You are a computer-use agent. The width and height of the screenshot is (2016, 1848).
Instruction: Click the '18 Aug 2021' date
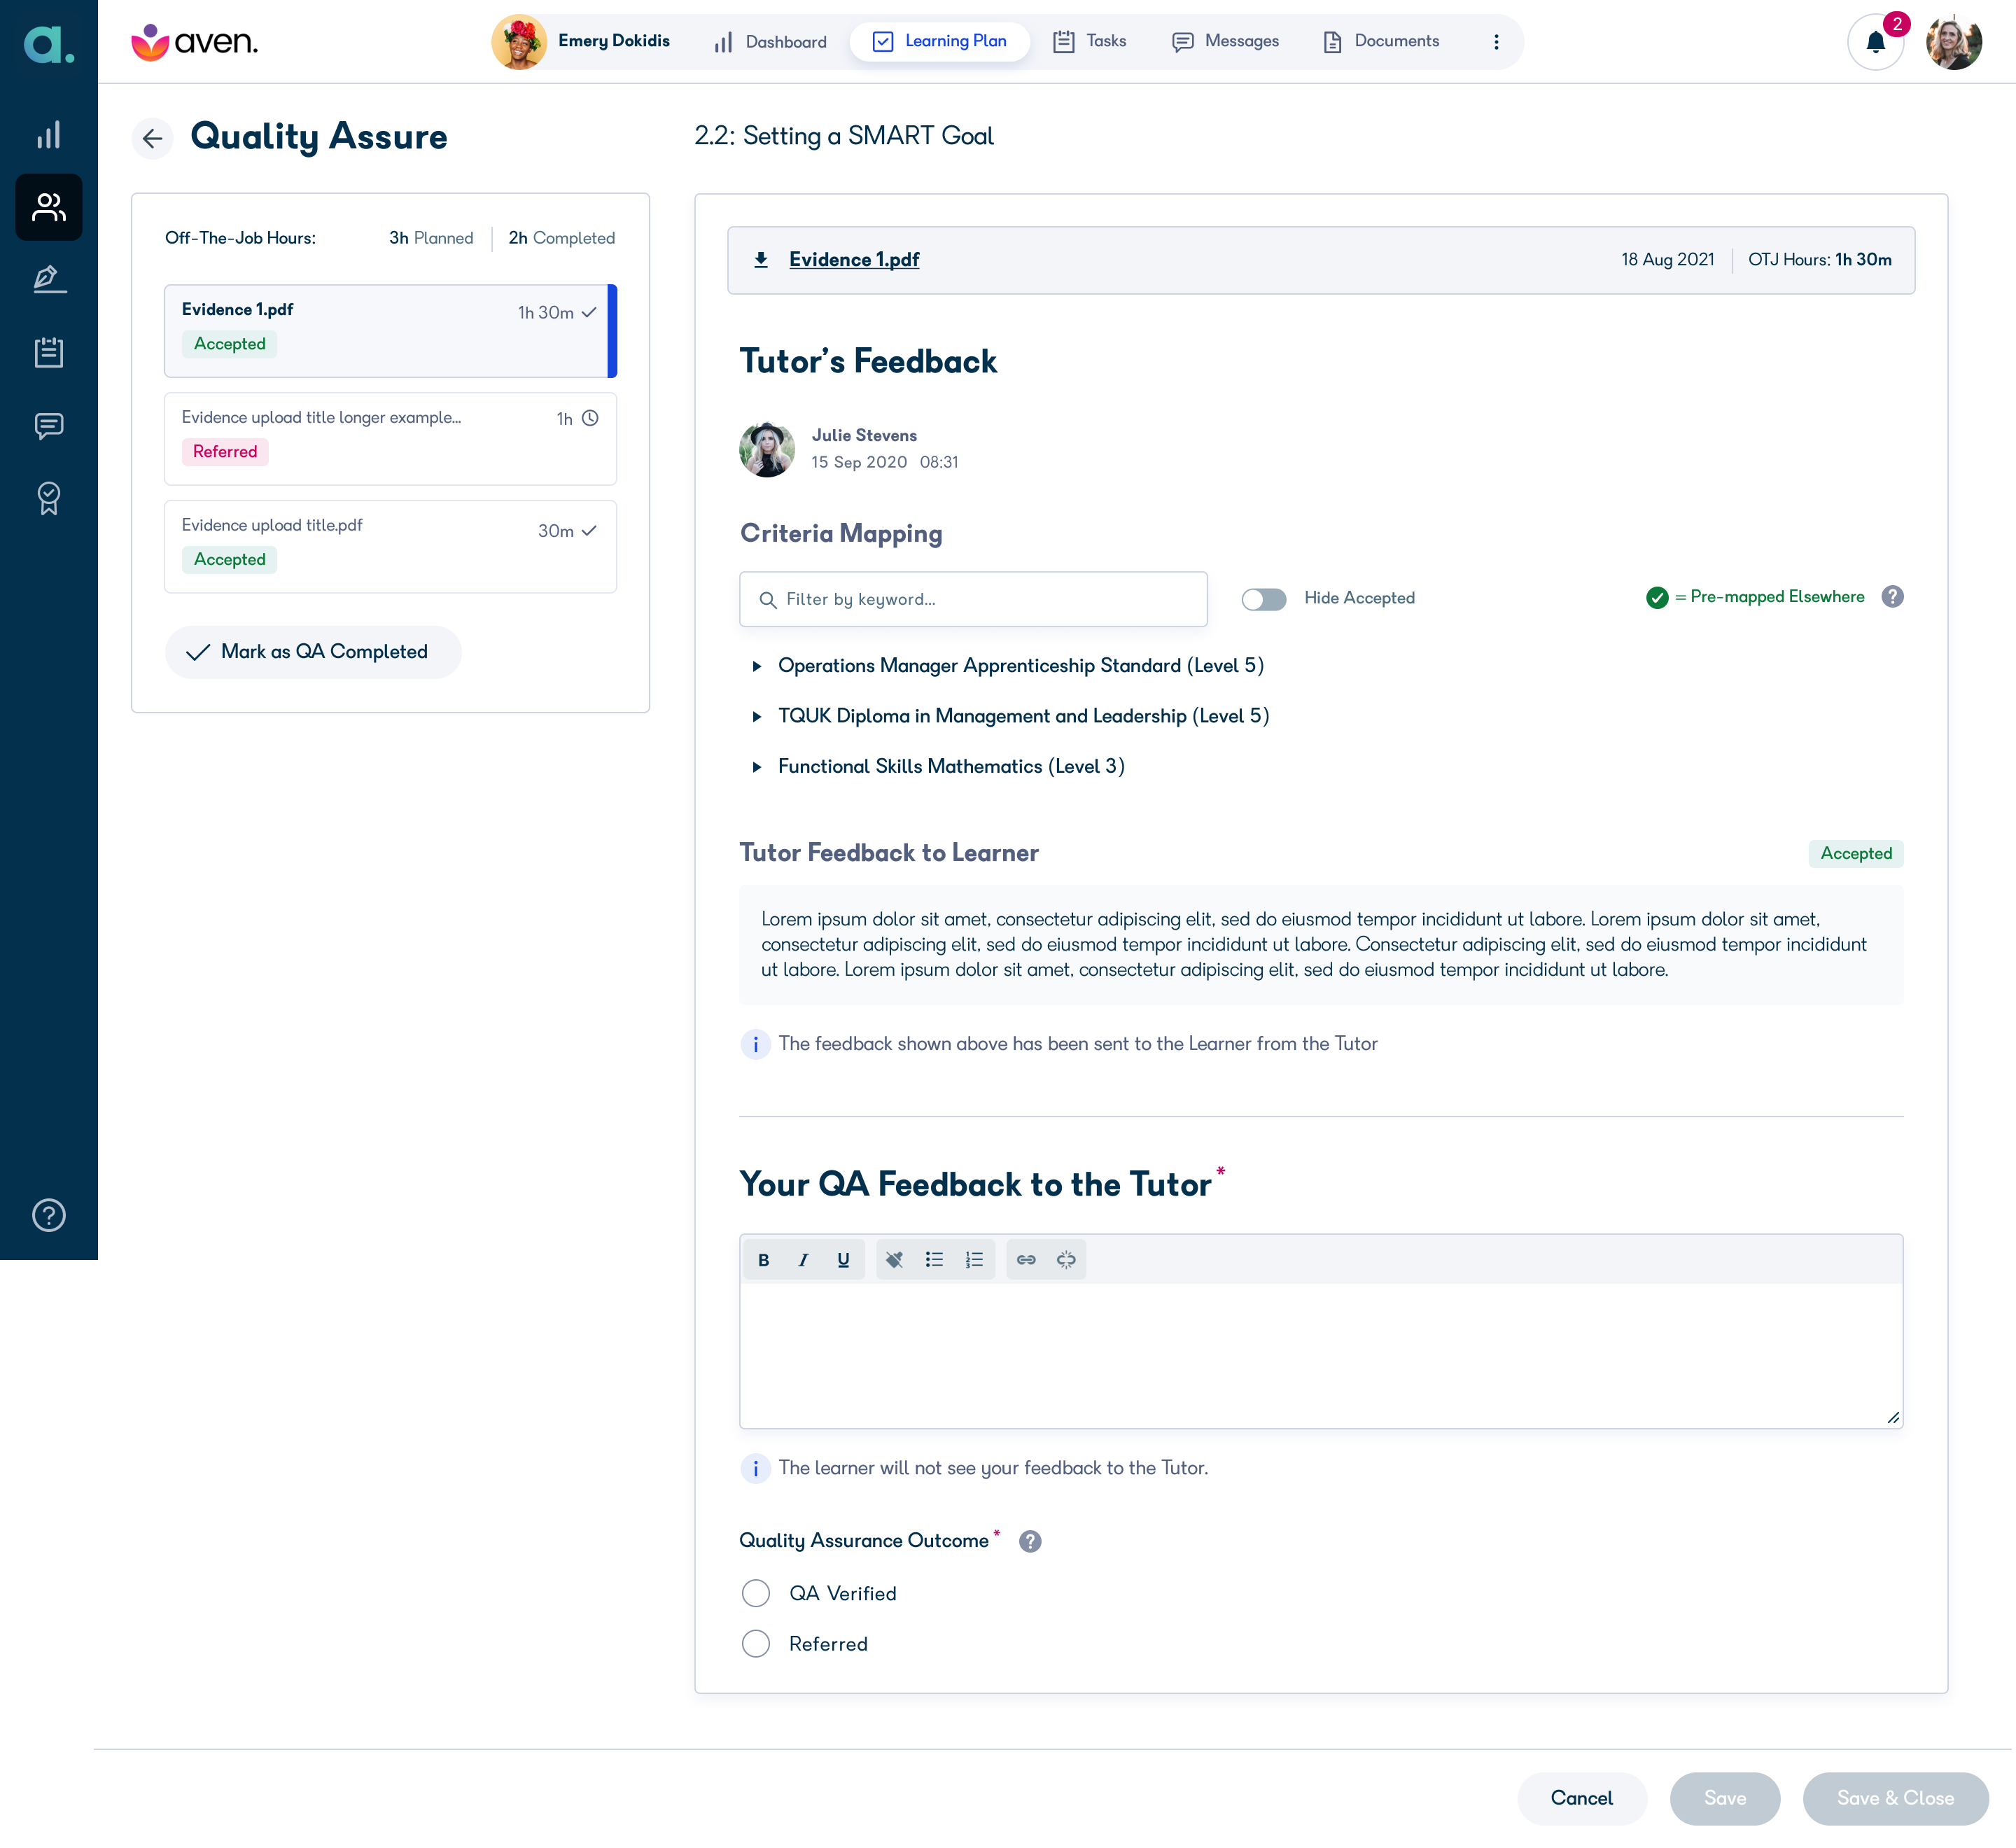coord(1668,260)
